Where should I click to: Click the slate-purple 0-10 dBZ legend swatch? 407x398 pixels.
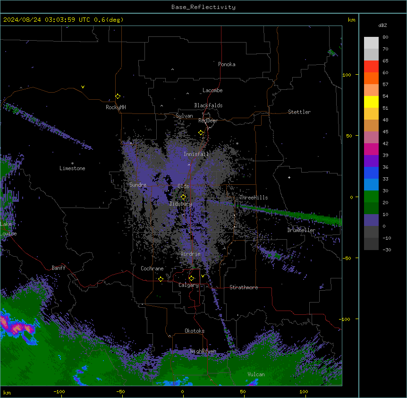point(371,220)
